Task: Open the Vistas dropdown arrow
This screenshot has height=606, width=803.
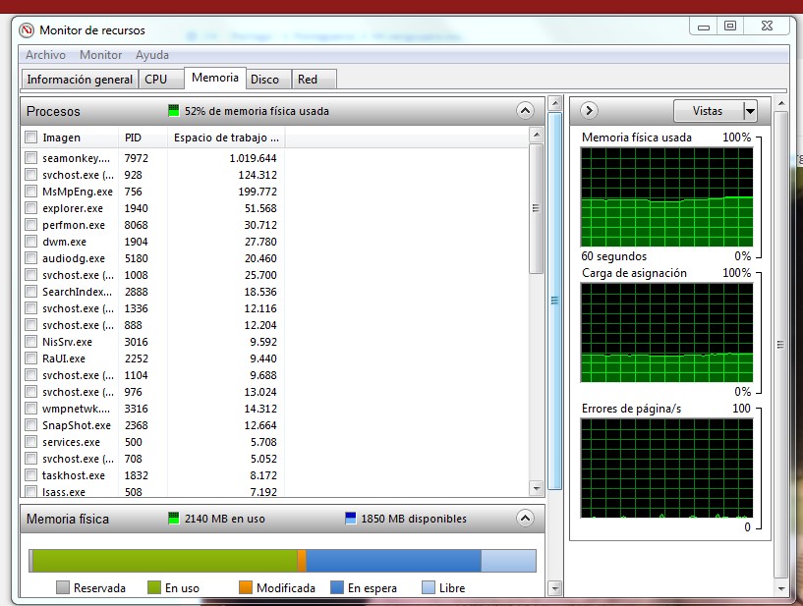Action: (x=750, y=111)
